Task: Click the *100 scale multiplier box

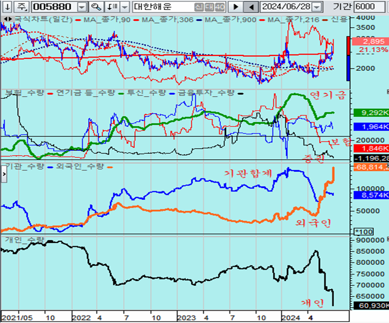Action: 364,232
